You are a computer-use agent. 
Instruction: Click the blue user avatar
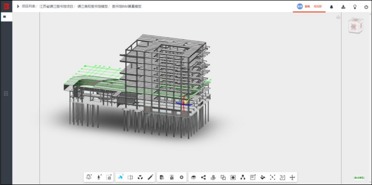coord(300,6)
